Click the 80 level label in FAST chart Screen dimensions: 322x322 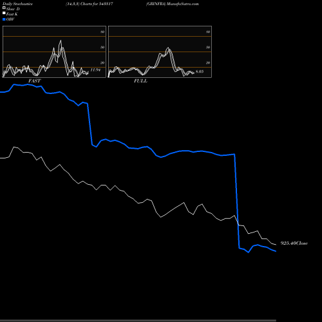tap(102, 32)
